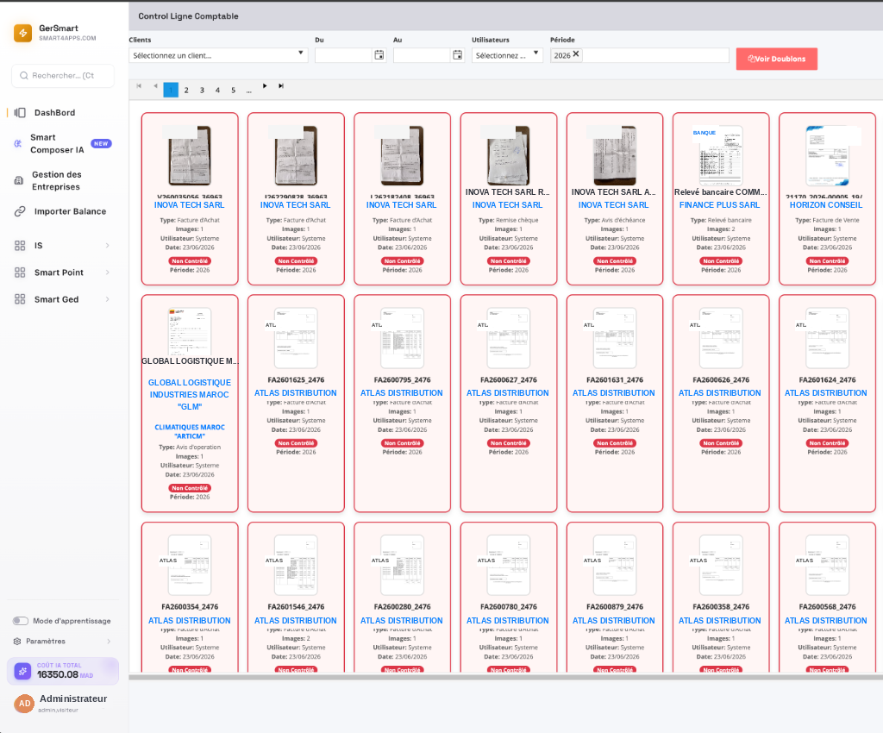883x733 pixels.
Task: Select page 2 in pagination
Action: (186, 90)
